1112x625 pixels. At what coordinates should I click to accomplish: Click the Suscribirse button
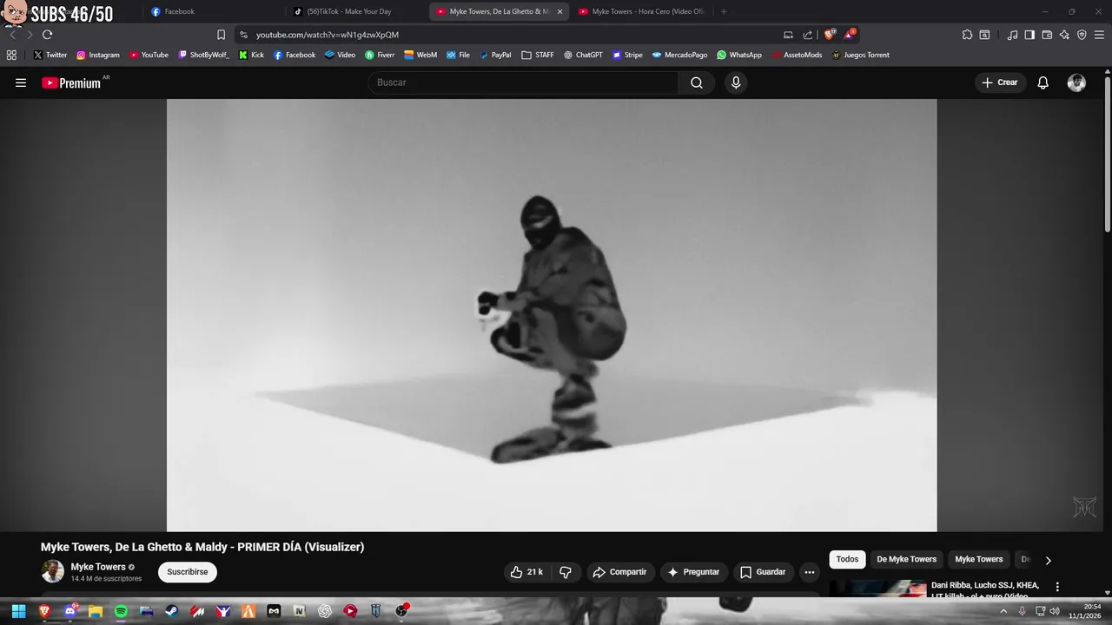[188, 572]
